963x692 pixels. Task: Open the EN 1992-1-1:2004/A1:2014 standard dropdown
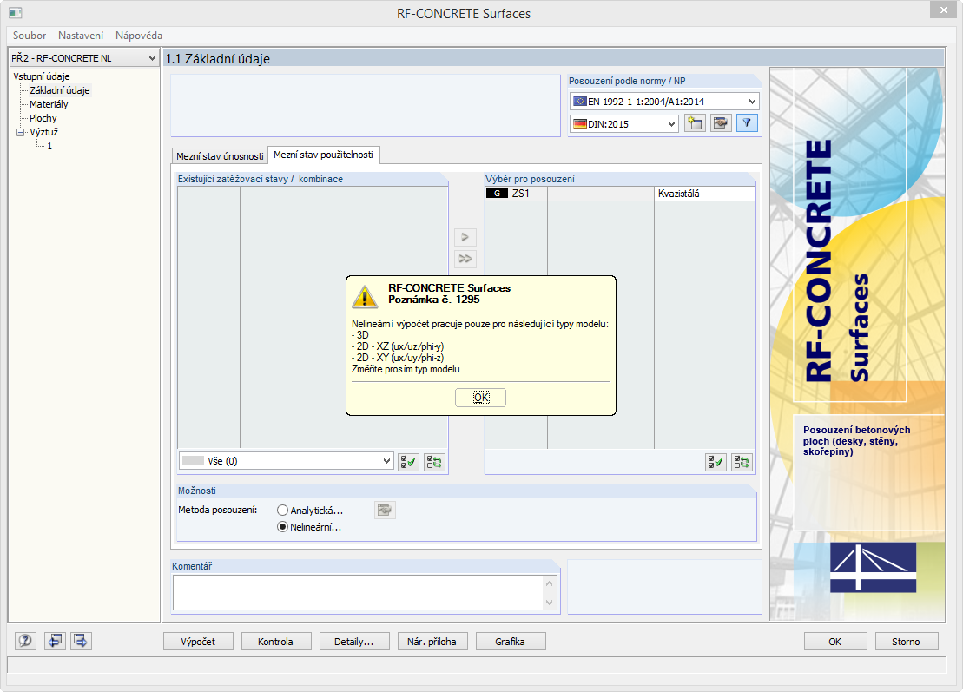click(664, 102)
